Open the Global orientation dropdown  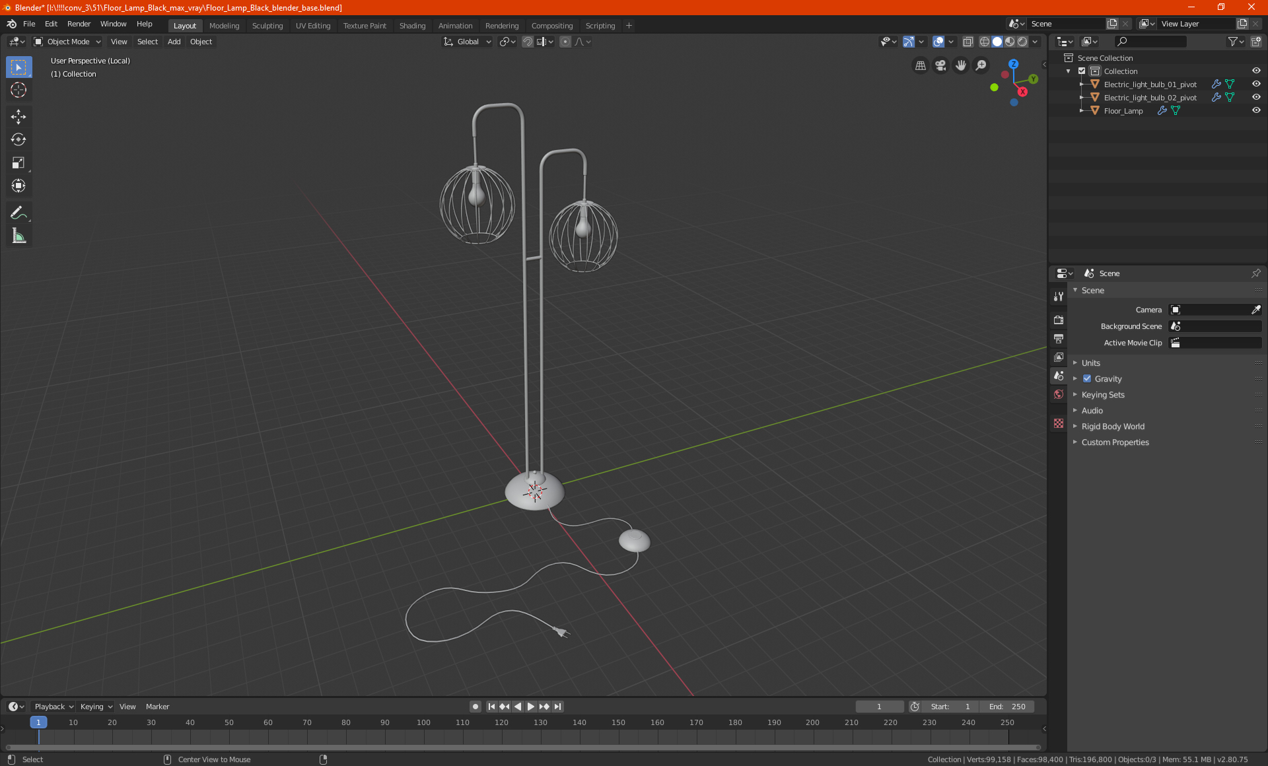click(x=467, y=42)
